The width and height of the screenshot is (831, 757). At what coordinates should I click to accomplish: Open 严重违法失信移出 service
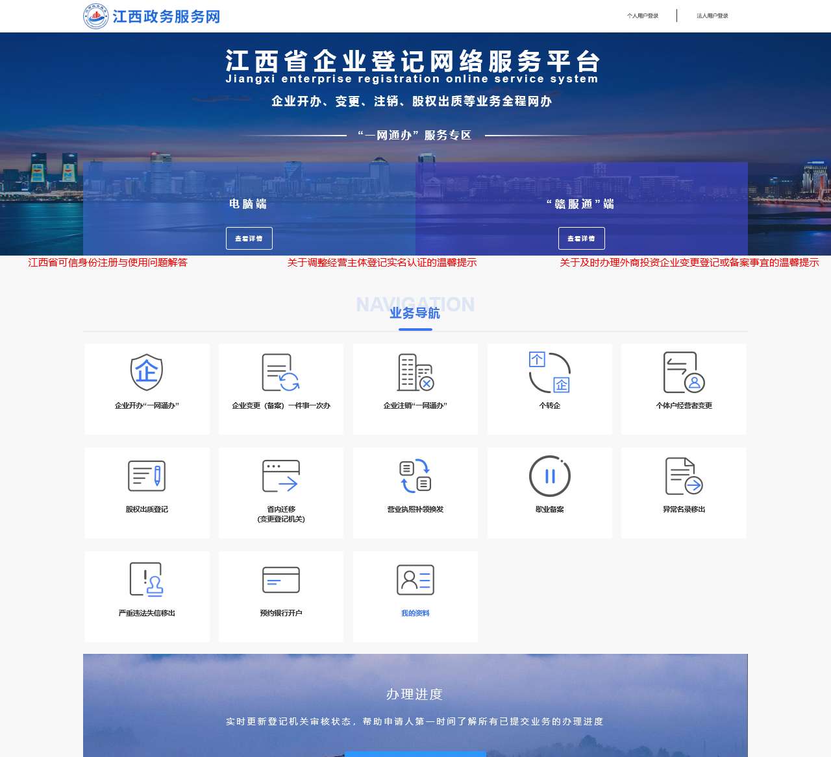click(147, 595)
